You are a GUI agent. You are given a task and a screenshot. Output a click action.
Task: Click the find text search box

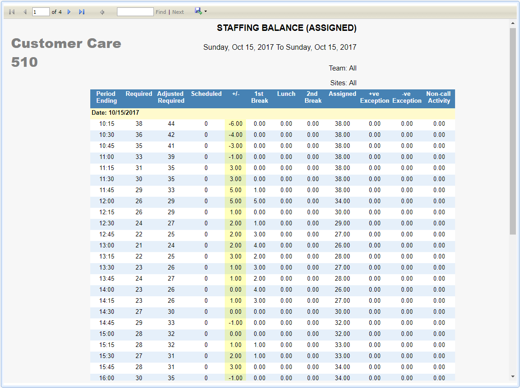135,12
